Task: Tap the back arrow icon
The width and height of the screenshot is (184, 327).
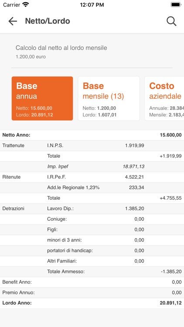Action: 13,21
